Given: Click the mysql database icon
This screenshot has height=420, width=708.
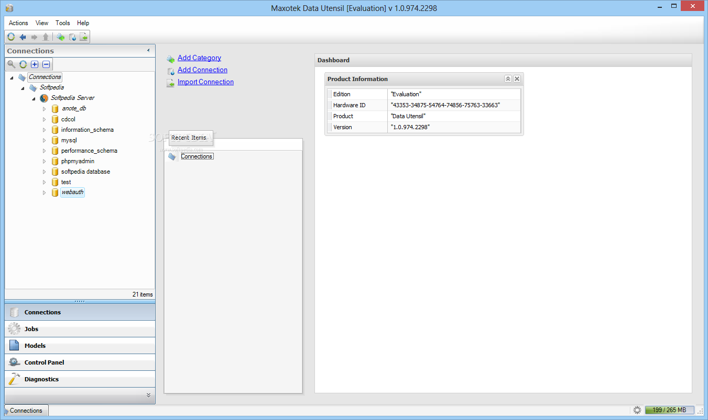Looking at the screenshot, I should (x=55, y=140).
